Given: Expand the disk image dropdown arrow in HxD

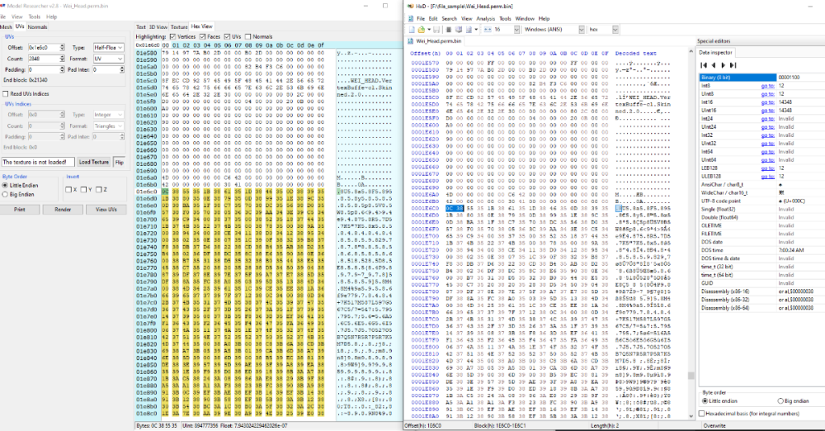Looking at the screenshot, I should 476,30.
